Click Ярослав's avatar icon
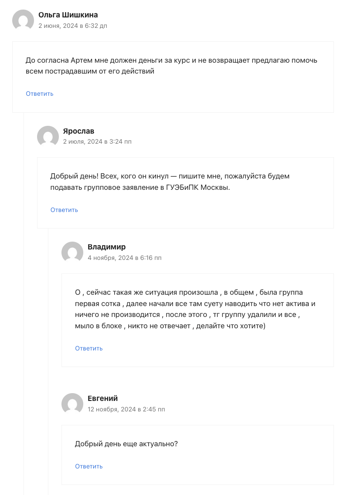 click(x=48, y=136)
